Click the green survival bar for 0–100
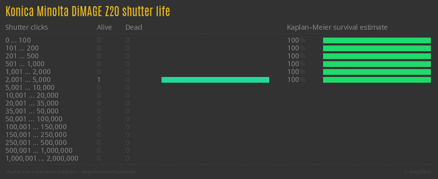Screen dimensions: 438x179 point(377,40)
